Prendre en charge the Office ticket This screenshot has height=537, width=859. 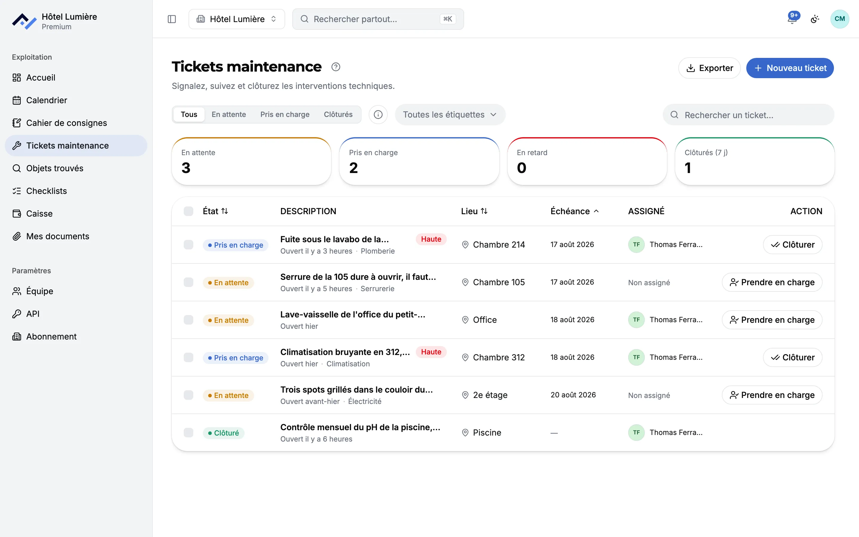772,320
